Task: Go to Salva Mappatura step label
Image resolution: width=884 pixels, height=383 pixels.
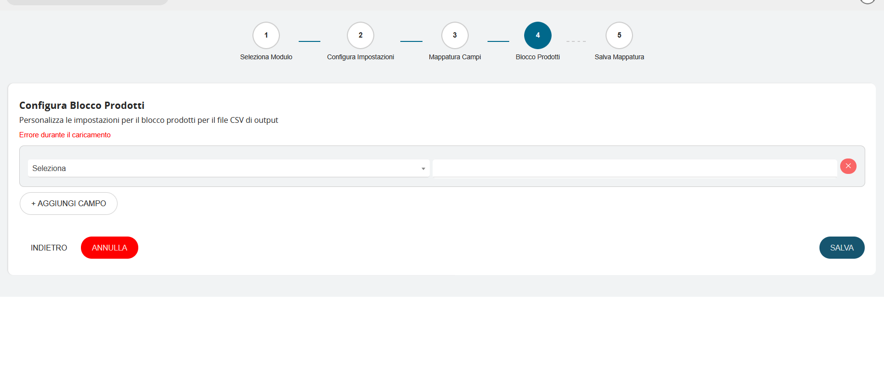Action: (x=619, y=57)
